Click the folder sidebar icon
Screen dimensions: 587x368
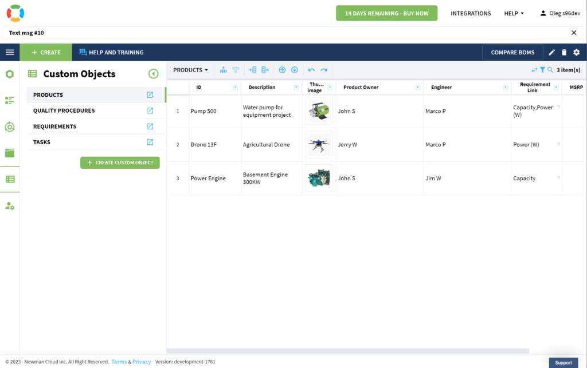tap(10, 153)
